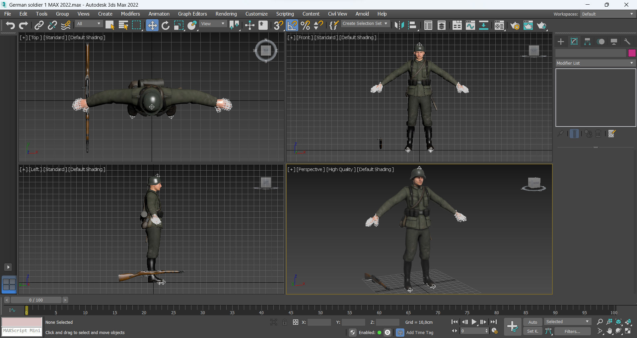Switch to the Display command panel tab
The image size is (637, 338).
pos(614,41)
